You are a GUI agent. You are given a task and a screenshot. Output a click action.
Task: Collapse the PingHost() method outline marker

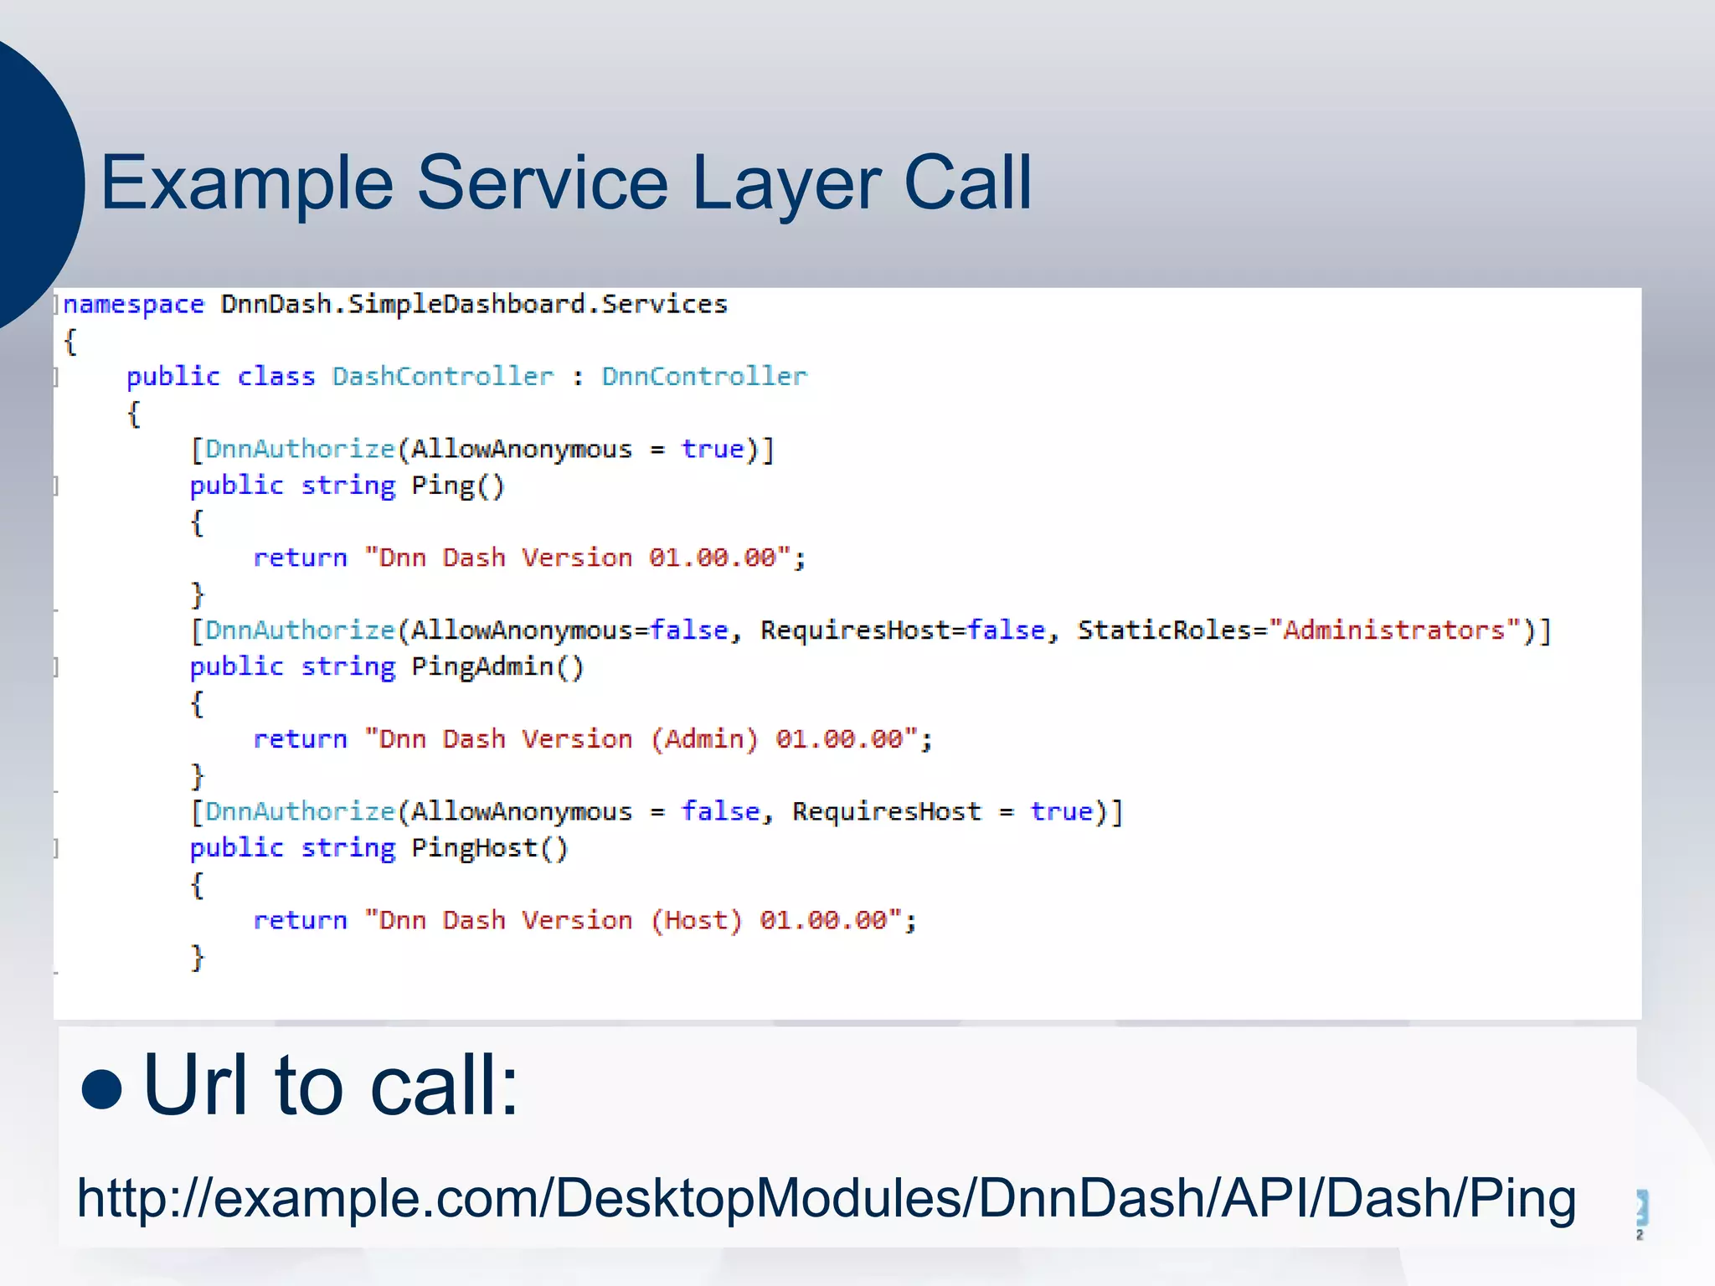[x=56, y=849]
